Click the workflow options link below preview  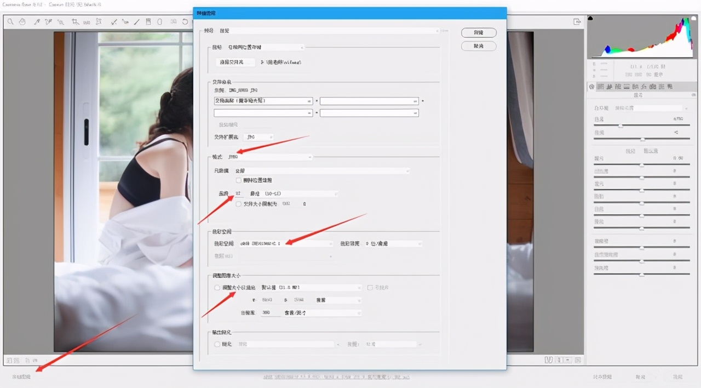pyautogui.click(x=336, y=377)
